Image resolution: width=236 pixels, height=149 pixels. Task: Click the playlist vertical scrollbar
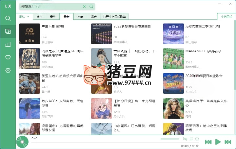tap(235, 55)
